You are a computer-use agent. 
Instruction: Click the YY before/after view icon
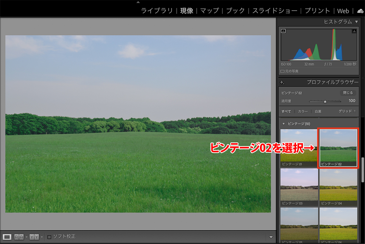(34, 237)
